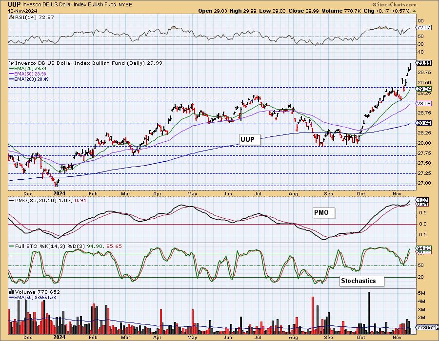This screenshot has width=439, height=341.
Task: Click the black PMO(35,20,10) line swatch
Action: (12, 200)
